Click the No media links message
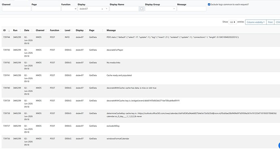 tap(113, 63)
